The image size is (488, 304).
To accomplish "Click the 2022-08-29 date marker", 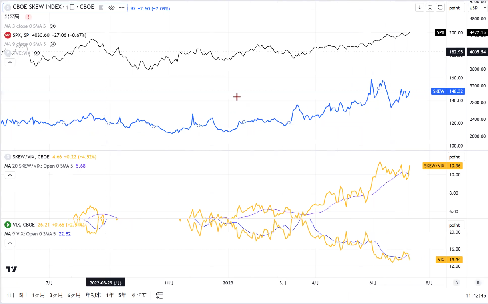I will tap(106, 282).
